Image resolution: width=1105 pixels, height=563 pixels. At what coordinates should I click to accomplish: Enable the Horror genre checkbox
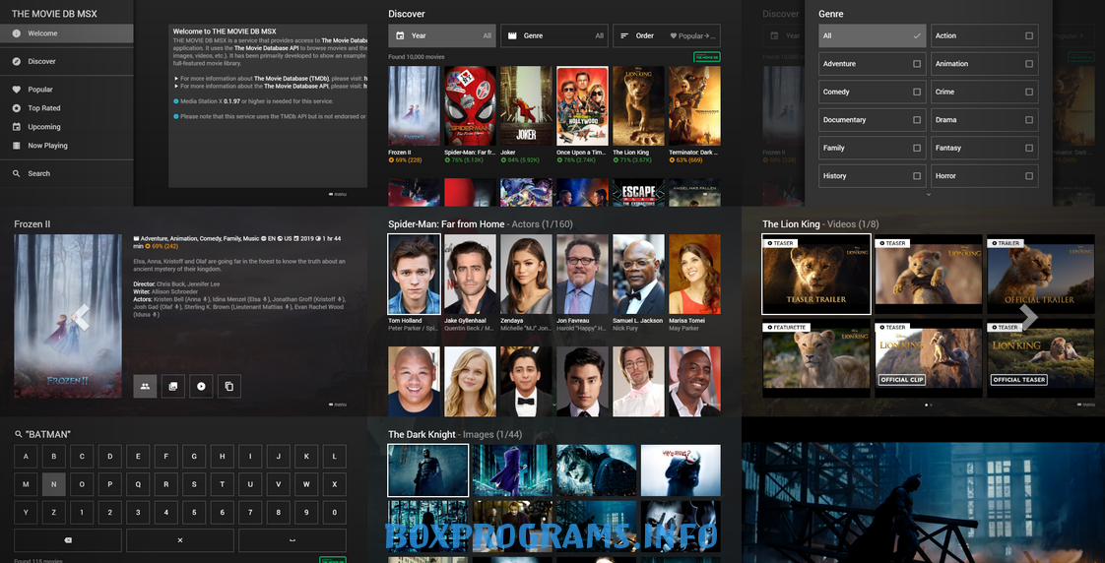[x=1029, y=176]
